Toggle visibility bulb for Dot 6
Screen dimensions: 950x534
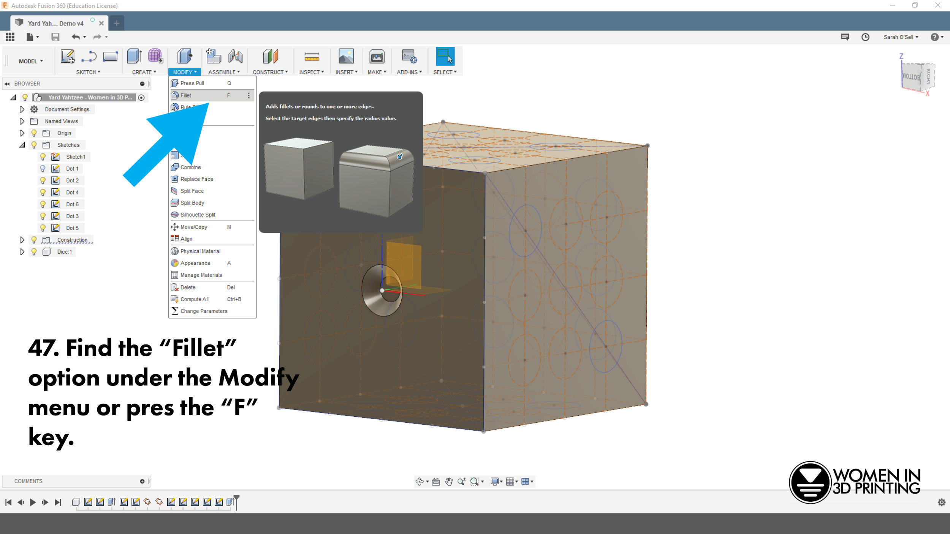(x=43, y=204)
